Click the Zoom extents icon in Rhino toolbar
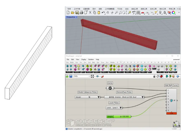Screen dimensions: 181x131 click(x=125, y=12)
